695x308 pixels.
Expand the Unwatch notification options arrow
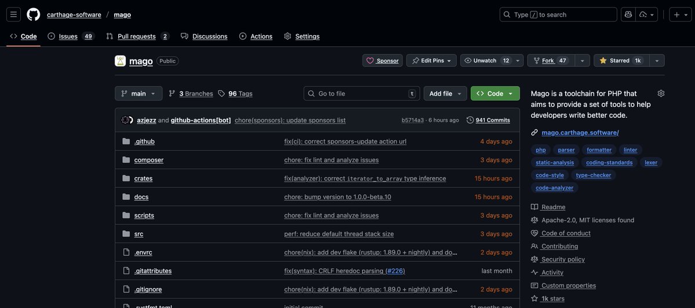click(518, 61)
